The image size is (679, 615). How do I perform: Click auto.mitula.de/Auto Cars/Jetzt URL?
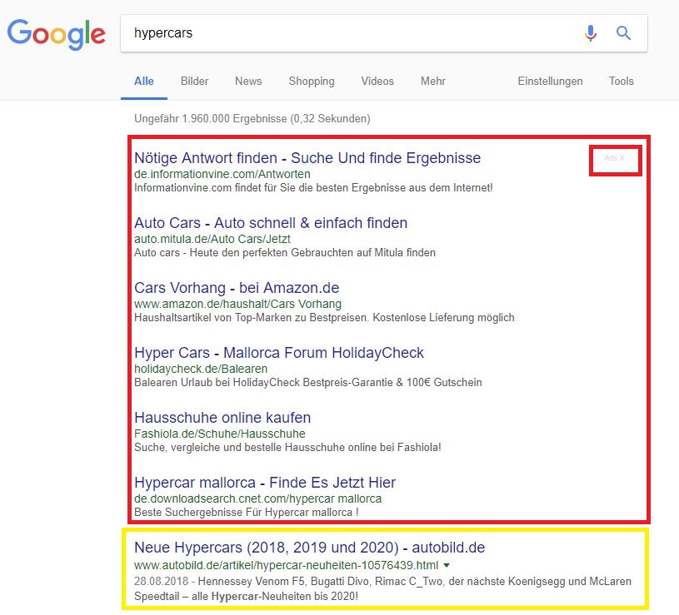pos(212,239)
